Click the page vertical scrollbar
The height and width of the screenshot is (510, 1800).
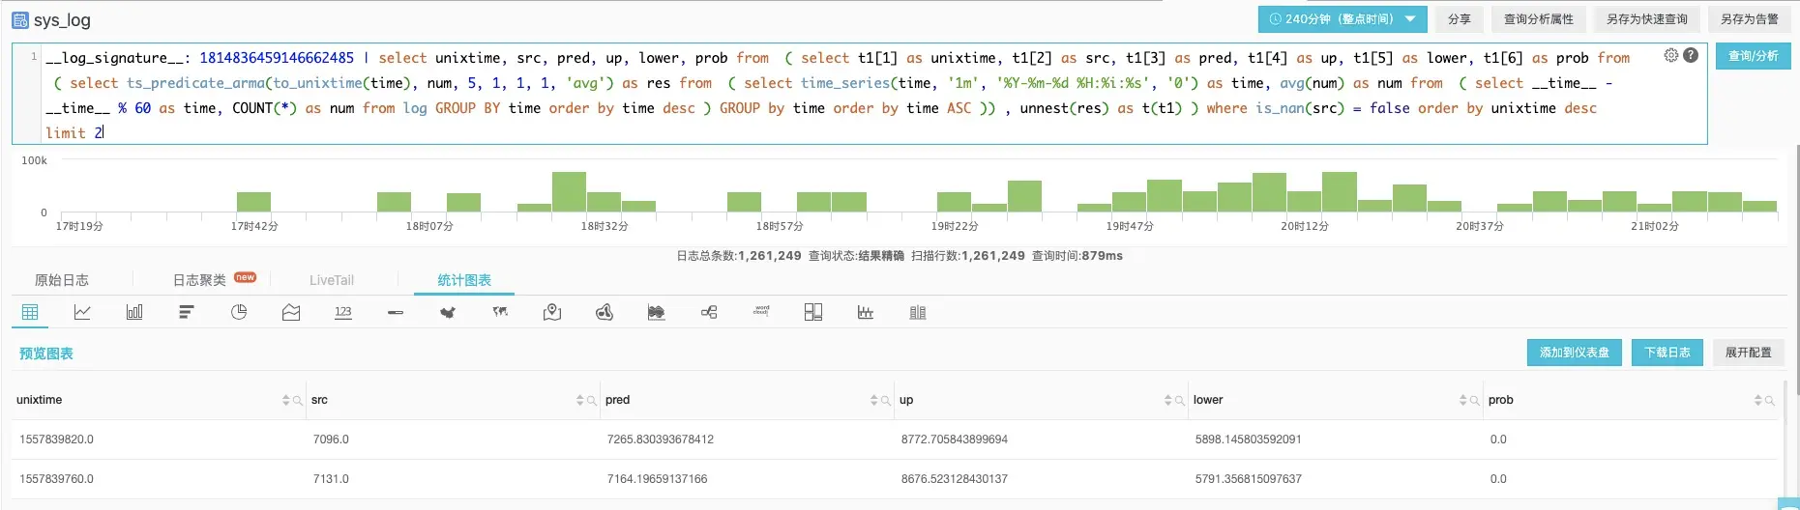coord(1797,270)
